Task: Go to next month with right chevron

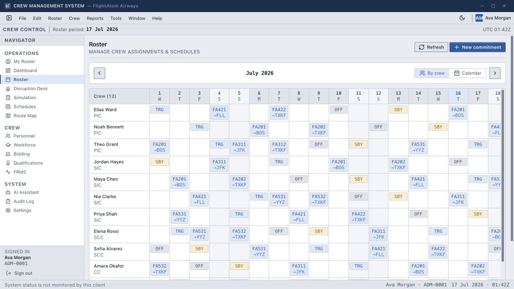Action: coord(495,73)
